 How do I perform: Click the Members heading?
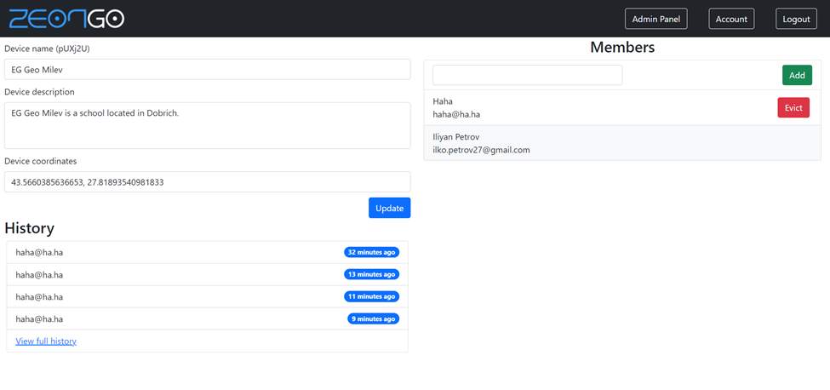pos(622,47)
